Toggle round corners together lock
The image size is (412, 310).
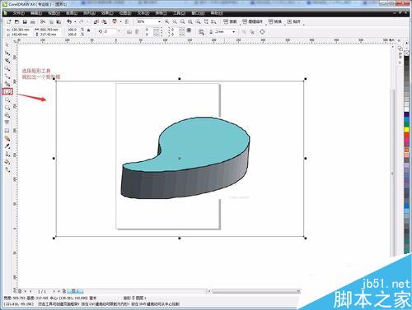(x=190, y=30)
